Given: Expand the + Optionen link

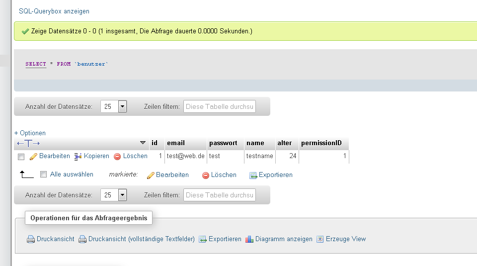Looking at the screenshot, I should 30,133.
